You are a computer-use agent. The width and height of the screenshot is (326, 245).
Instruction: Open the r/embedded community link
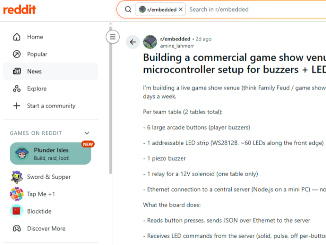point(175,39)
